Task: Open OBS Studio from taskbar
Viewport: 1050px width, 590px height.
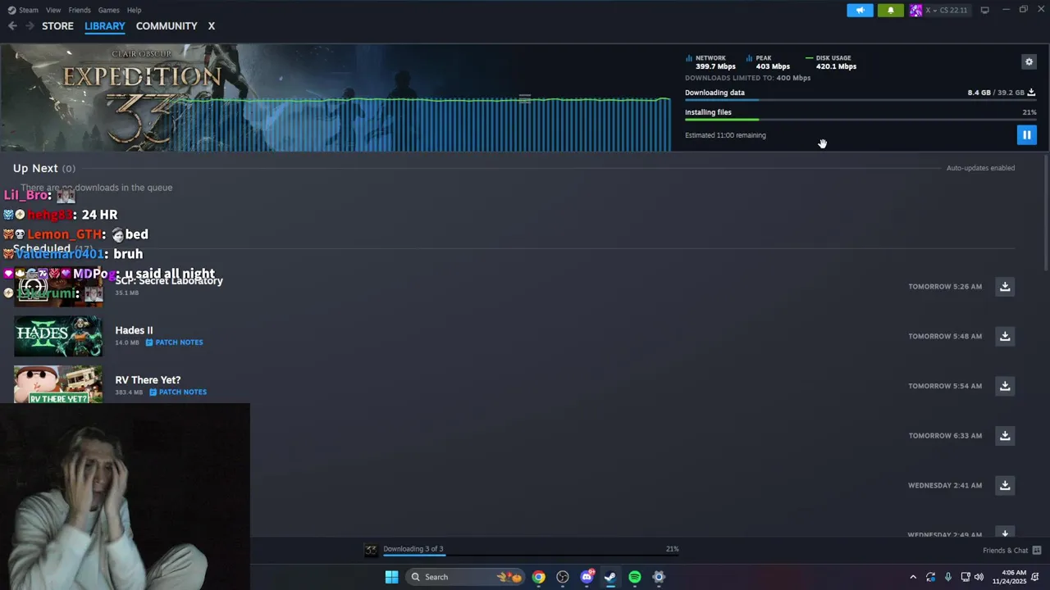Action: 562,577
